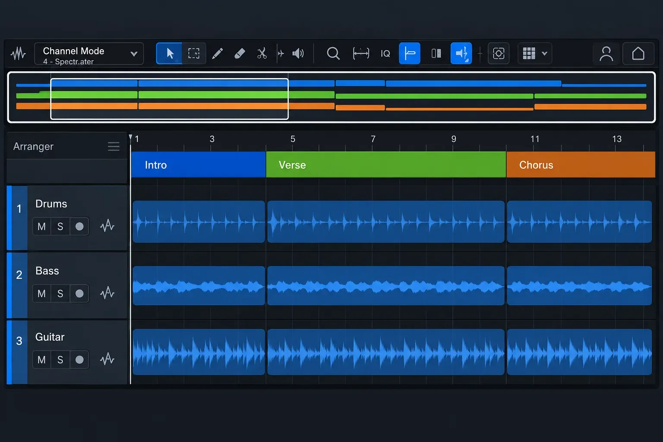Viewport: 663px width, 442px height.
Task: Click the playhead marker at bar 1
Action: click(130, 137)
